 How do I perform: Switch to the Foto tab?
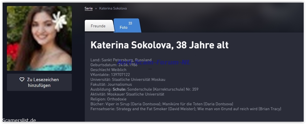tap(123, 28)
